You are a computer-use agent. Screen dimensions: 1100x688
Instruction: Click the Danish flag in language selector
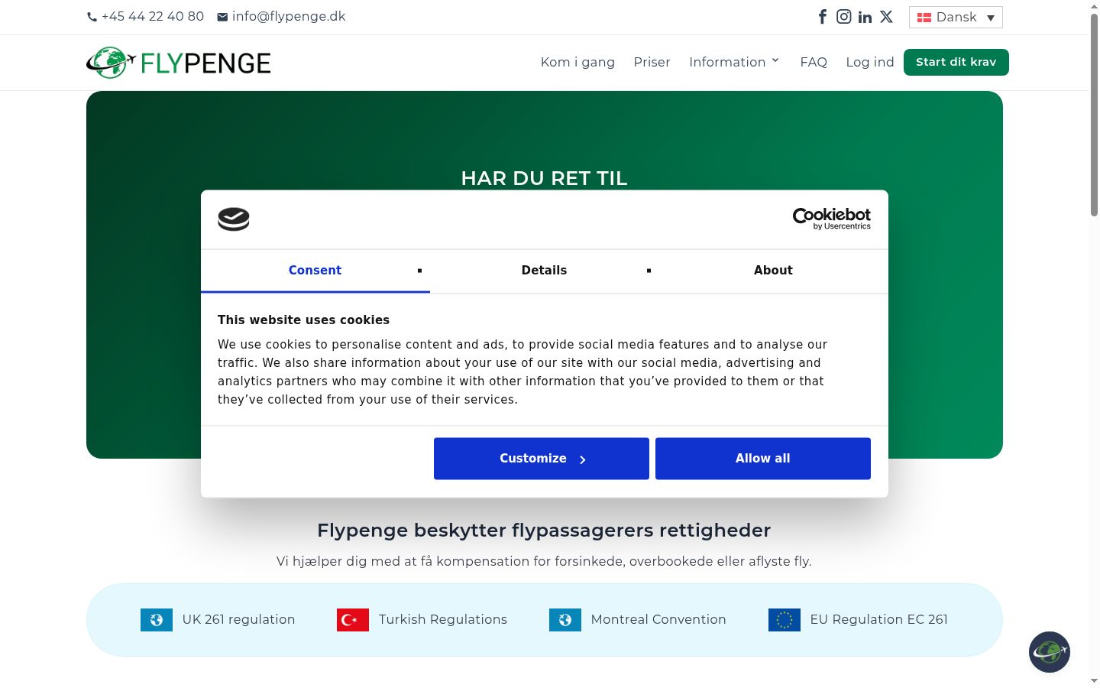[x=924, y=18]
